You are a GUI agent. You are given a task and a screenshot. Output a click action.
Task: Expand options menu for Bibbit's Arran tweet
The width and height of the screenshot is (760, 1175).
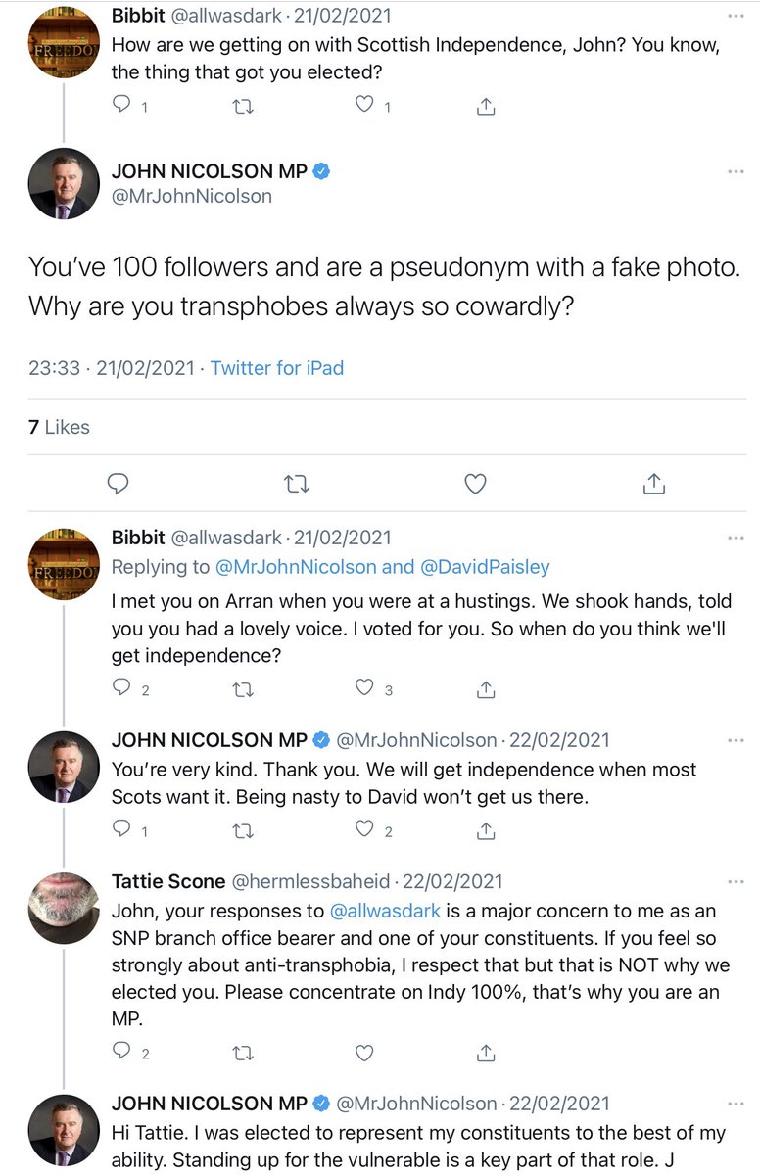tap(735, 538)
